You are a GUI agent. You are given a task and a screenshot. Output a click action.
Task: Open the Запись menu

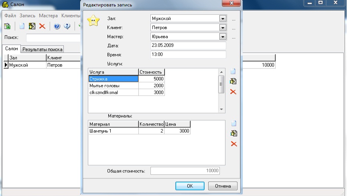tap(27, 16)
